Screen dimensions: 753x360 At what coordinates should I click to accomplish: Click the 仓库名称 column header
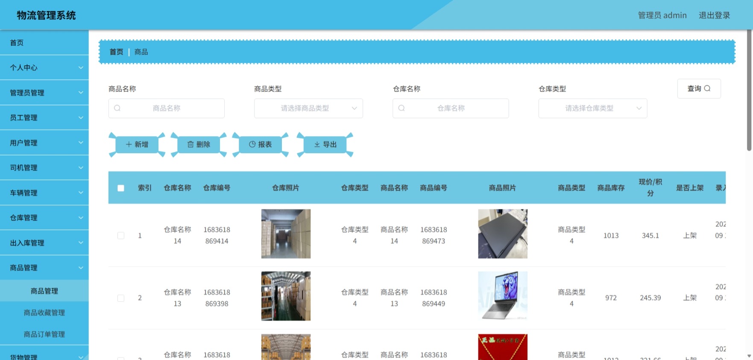tap(177, 188)
